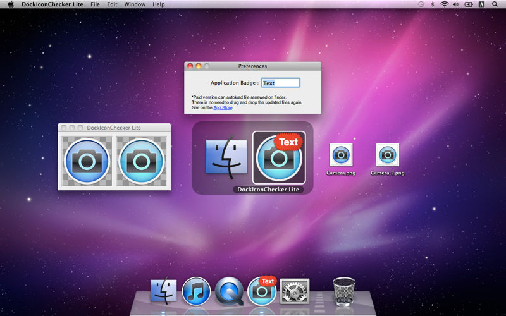Image resolution: width=506 pixels, height=316 pixels.
Task: Select the right camera preview in DockIconChecker window
Action: pyautogui.click(x=141, y=161)
